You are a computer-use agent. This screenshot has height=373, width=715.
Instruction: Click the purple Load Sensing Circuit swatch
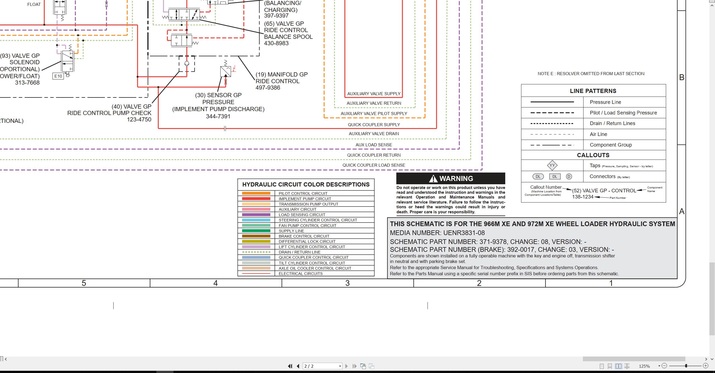coord(256,215)
